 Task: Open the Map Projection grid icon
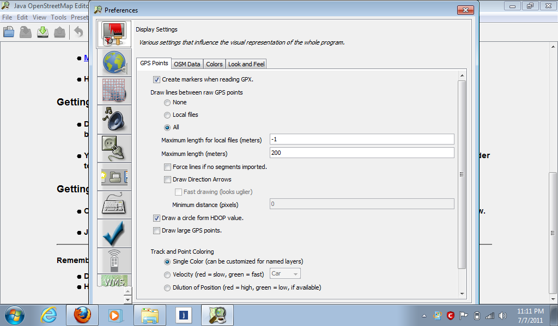(x=114, y=90)
